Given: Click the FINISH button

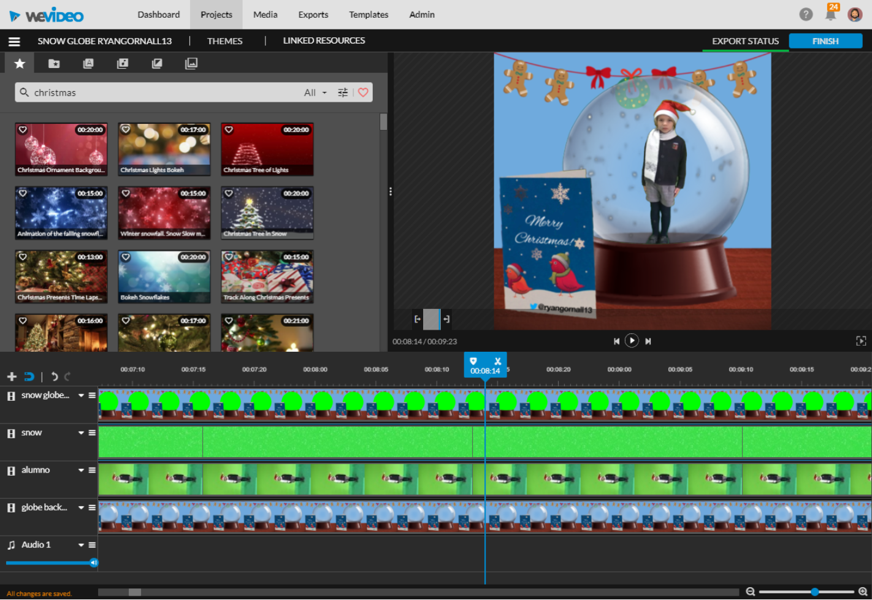Looking at the screenshot, I should pyautogui.click(x=825, y=41).
